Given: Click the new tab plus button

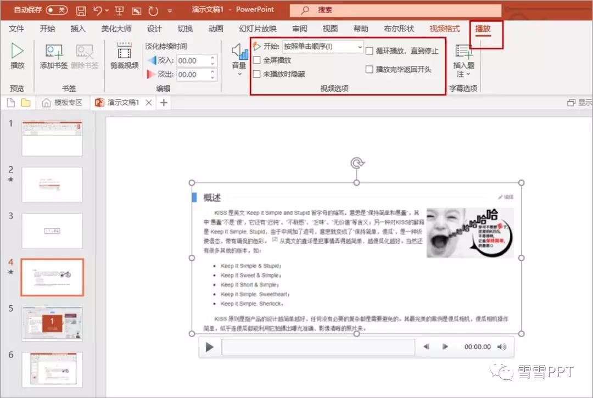Looking at the screenshot, I should (x=164, y=102).
